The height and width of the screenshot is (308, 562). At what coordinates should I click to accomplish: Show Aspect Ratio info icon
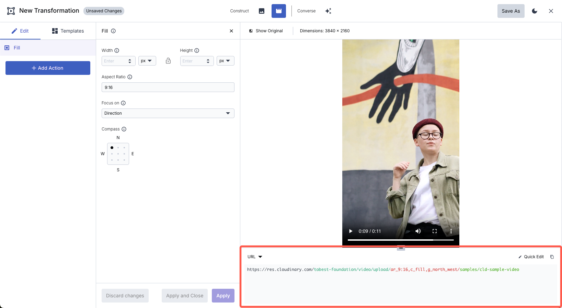coord(130,77)
